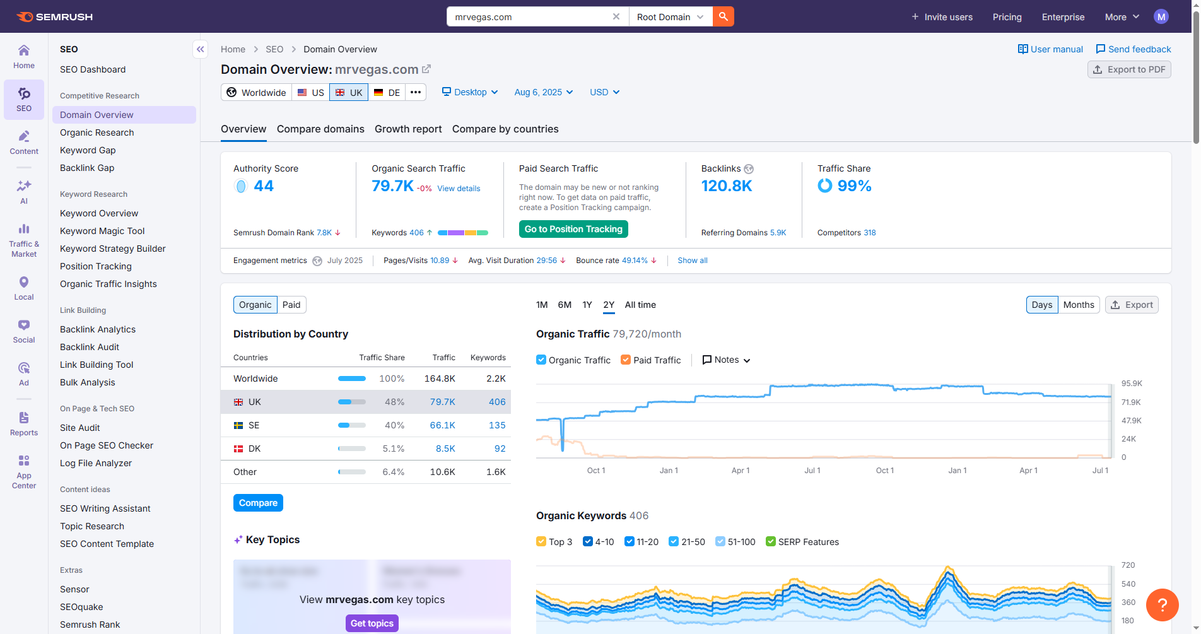
Task: Click Engagement metrics info icon
Action: coord(317,261)
